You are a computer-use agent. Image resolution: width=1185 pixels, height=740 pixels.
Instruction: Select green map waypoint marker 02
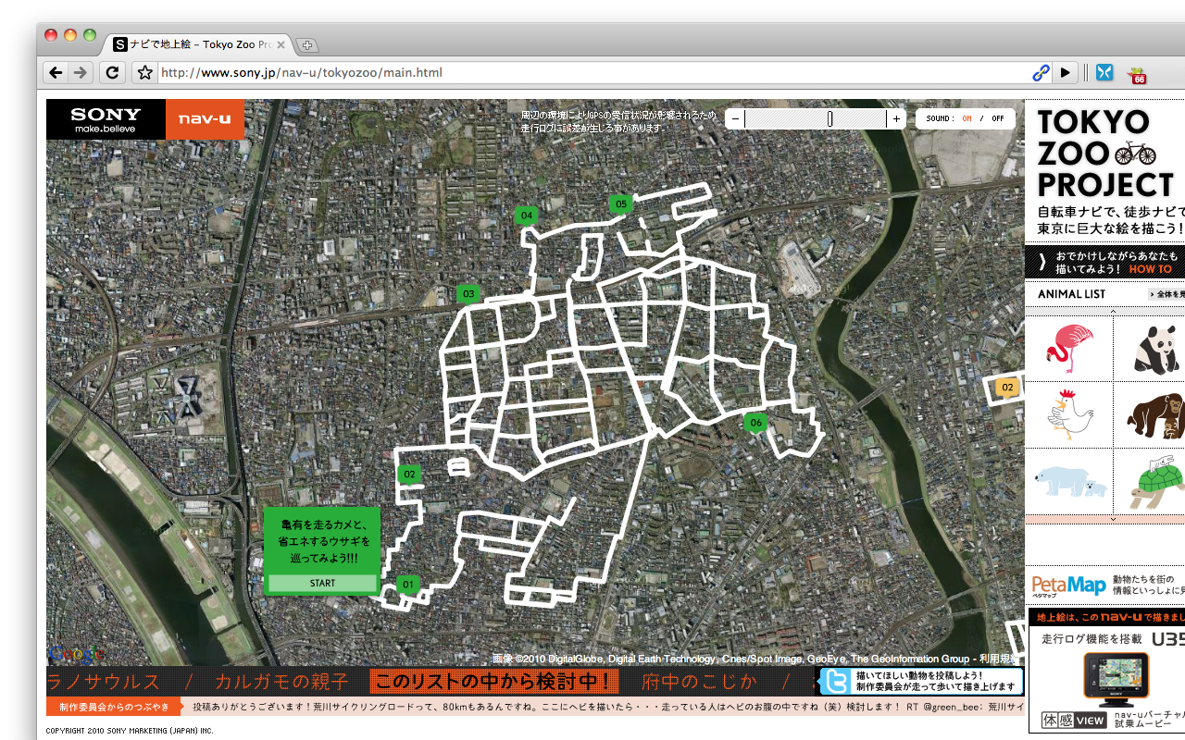409,475
